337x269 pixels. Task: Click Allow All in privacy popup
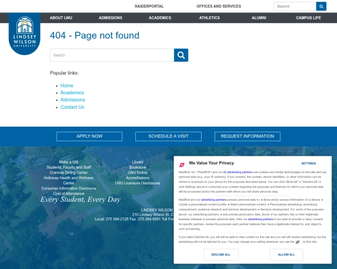pos(286,254)
